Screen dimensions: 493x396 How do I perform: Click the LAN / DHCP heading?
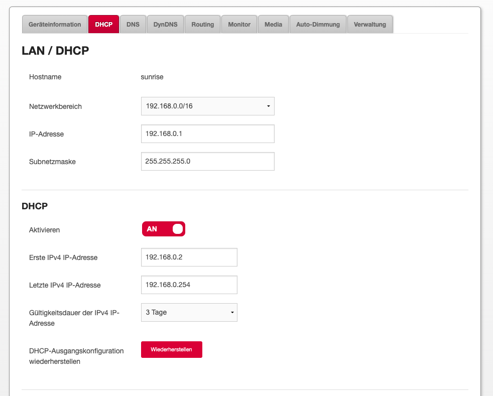coord(55,51)
